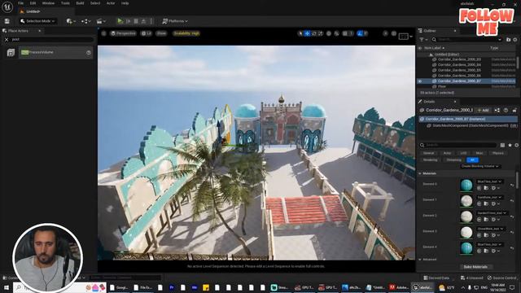Open the Lit view mode button
Viewport: 521px width, 293px height.
pyautogui.click(x=147, y=33)
